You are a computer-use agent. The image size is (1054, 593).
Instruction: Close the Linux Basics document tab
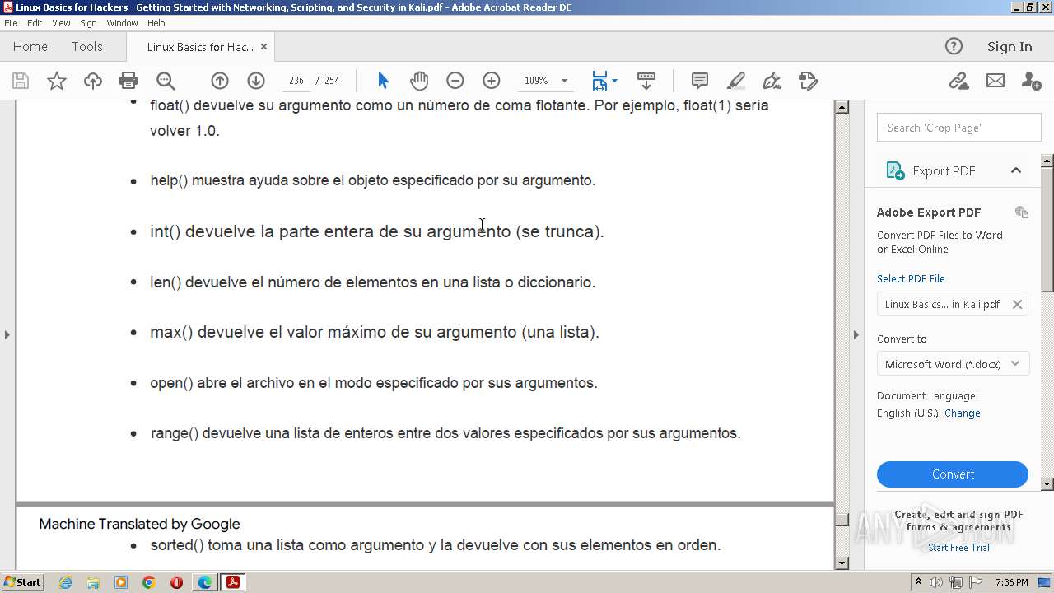pyautogui.click(x=263, y=47)
